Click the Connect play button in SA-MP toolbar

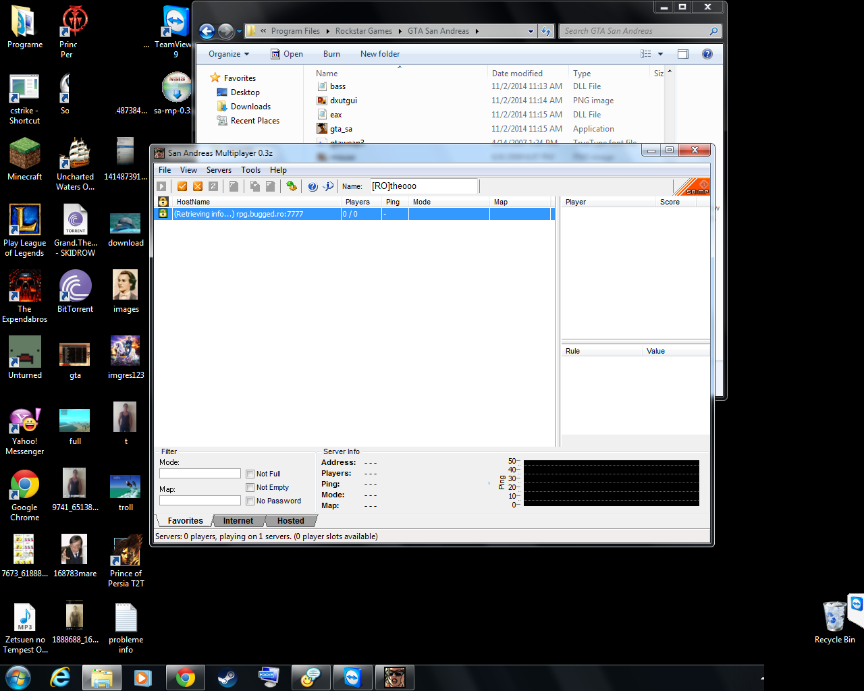(161, 186)
